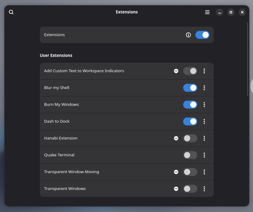Disable the Blur my Shell extension
The height and width of the screenshot is (212, 253).
pyautogui.click(x=190, y=88)
